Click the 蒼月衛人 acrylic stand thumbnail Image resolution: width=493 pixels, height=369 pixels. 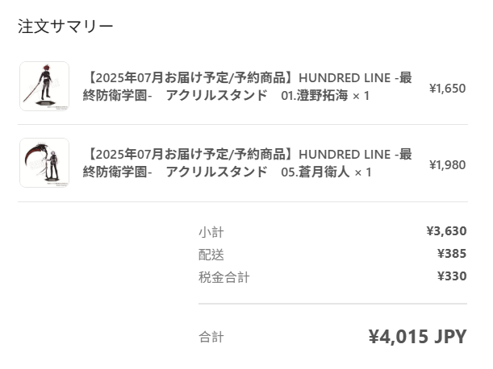tap(44, 163)
